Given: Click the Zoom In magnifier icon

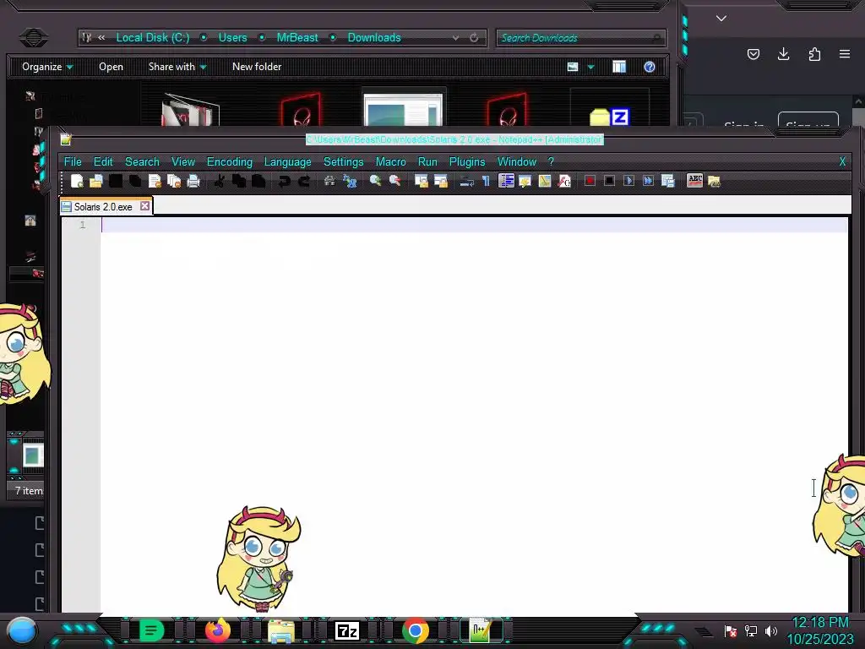Looking at the screenshot, I should pyautogui.click(x=375, y=181).
